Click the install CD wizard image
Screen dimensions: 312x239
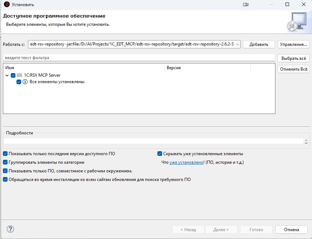(x=297, y=21)
